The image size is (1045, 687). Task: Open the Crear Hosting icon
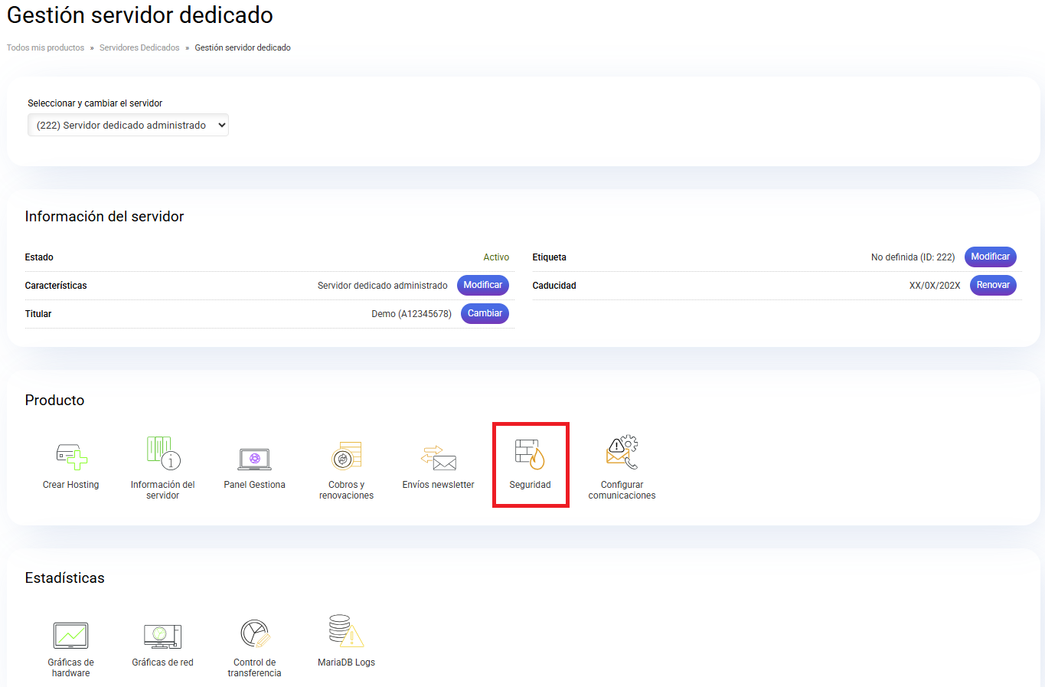pos(71,456)
